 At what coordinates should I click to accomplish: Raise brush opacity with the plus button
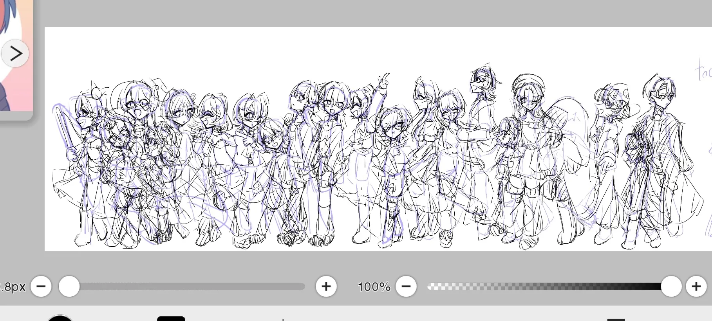tap(696, 287)
